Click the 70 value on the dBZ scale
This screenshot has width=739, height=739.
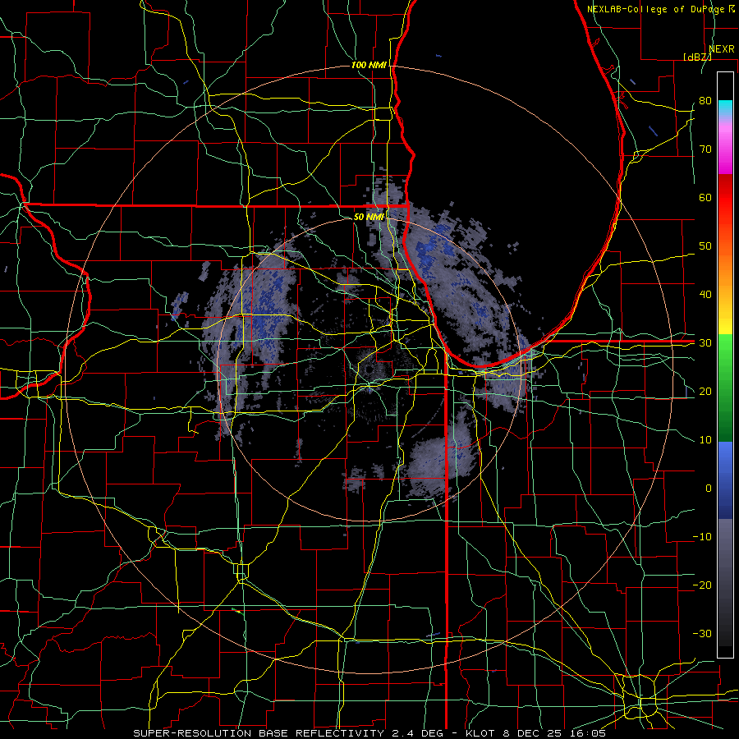pos(705,149)
